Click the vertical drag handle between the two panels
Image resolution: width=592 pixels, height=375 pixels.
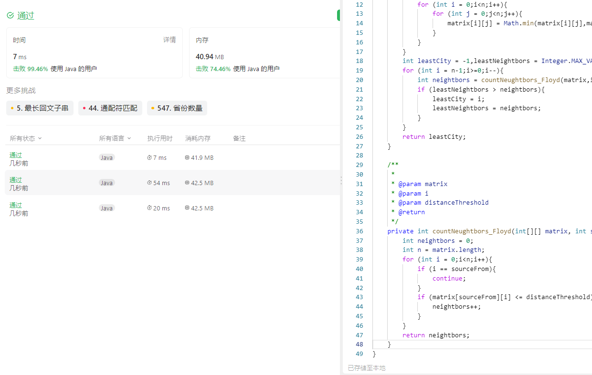tap(341, 180)
